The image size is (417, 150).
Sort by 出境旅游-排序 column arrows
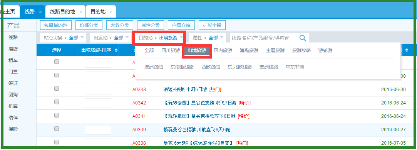pos(116,50)
